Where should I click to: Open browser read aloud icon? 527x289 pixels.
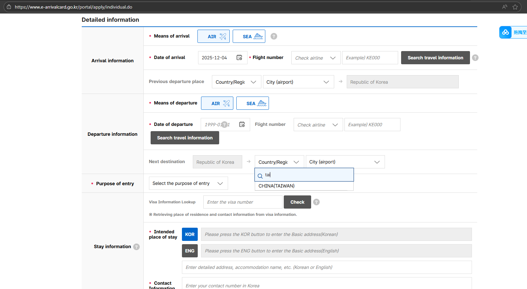[505, 7]
